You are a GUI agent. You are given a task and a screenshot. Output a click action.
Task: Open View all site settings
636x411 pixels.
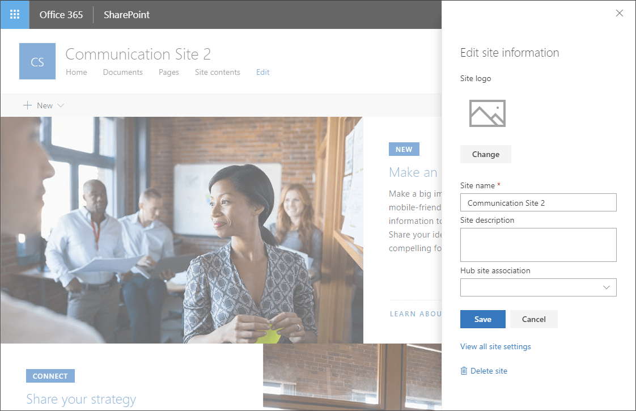pos(495,346)
